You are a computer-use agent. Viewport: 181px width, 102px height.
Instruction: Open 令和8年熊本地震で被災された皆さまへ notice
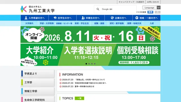90,83
